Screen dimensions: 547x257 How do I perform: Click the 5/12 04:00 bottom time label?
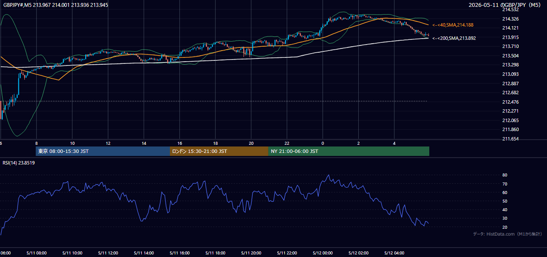[x=395, y=253]
